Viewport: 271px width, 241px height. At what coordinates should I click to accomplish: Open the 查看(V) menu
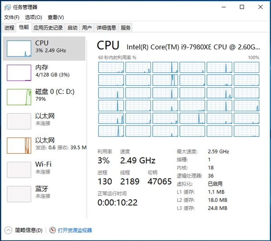(x=56, y=17)
